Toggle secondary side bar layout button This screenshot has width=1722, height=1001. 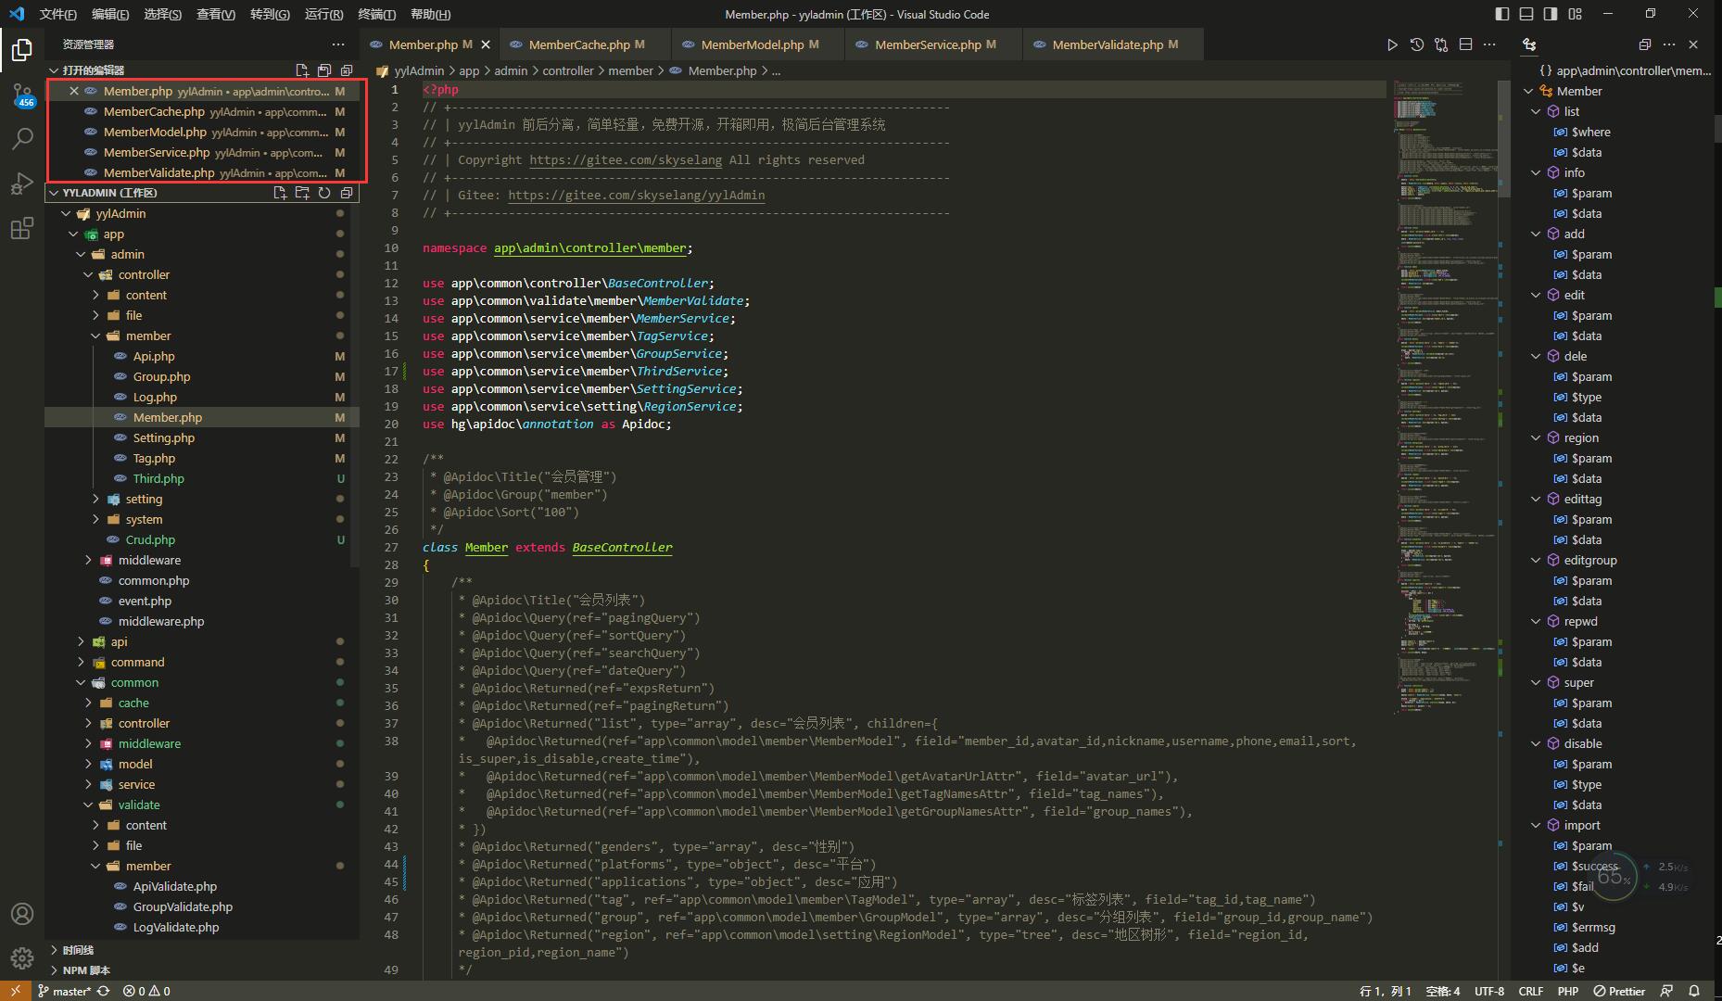[x=1551, y=14]
